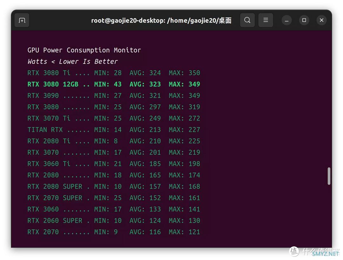343x260 pixels.
Task: Select the RTX 3060 row with AVG 133
Action: 114,209
